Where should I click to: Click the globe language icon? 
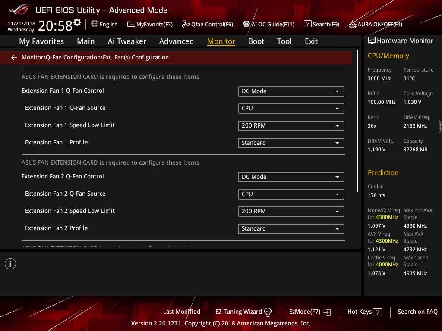pyautogui.click(x=95, y=24)
